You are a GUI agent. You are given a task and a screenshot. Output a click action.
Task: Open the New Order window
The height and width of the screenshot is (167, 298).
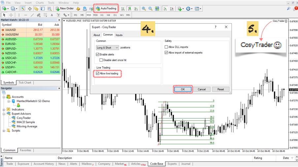[x=65, y=9]
